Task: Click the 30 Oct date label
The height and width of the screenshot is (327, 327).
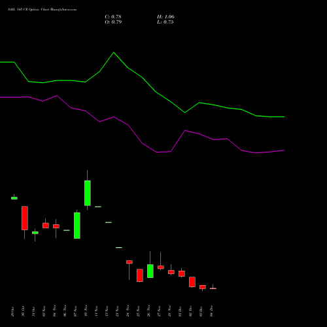Action: 23,311
